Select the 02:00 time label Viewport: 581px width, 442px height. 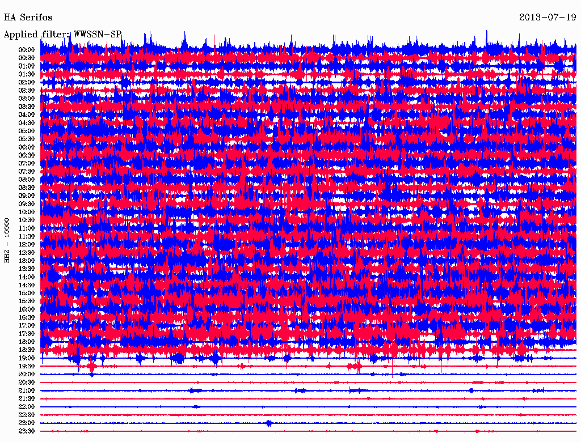[x=27, y=83]
